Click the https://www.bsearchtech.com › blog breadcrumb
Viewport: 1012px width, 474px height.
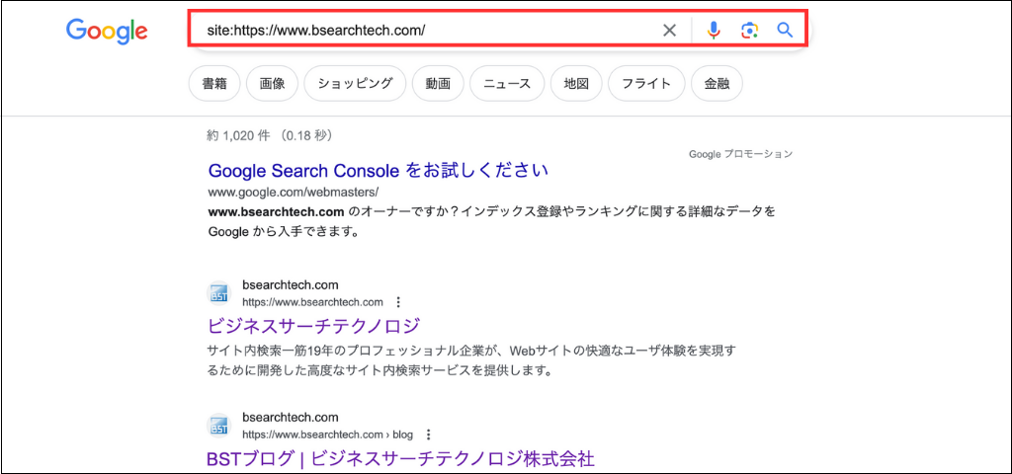pos(327,434)
